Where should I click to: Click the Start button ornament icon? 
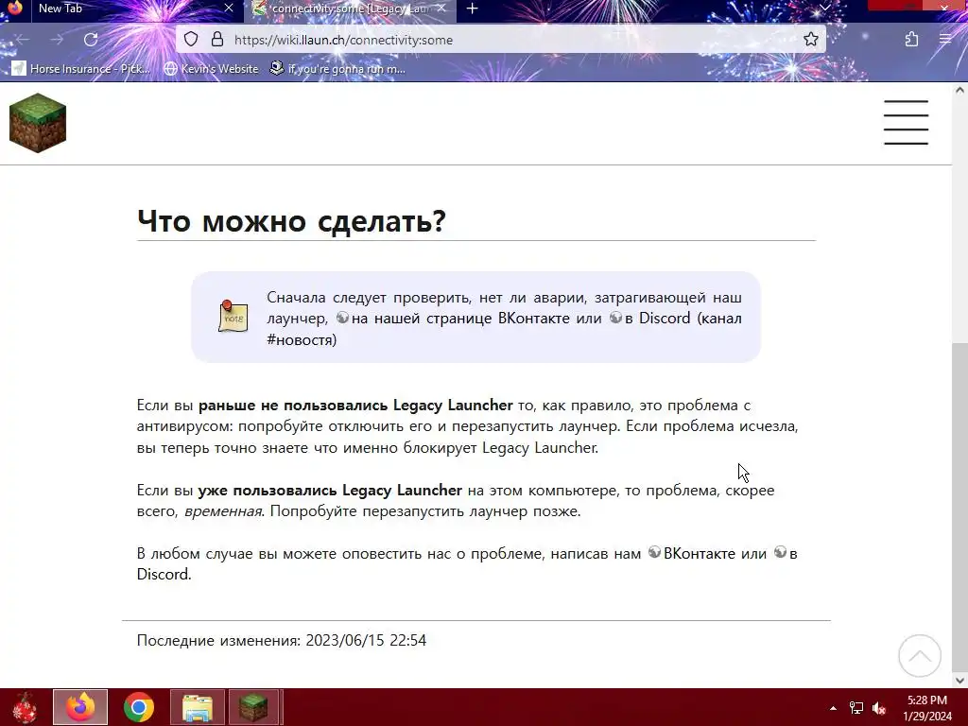tap(25, 707)
